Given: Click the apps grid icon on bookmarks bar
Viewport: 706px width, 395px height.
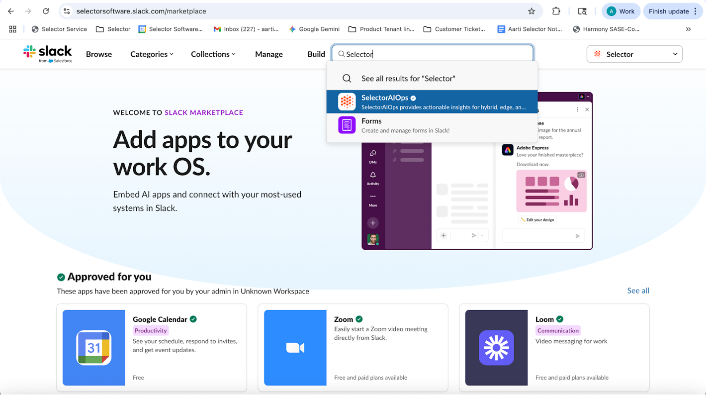Looking at the screenshot, I should coord(12,29).
